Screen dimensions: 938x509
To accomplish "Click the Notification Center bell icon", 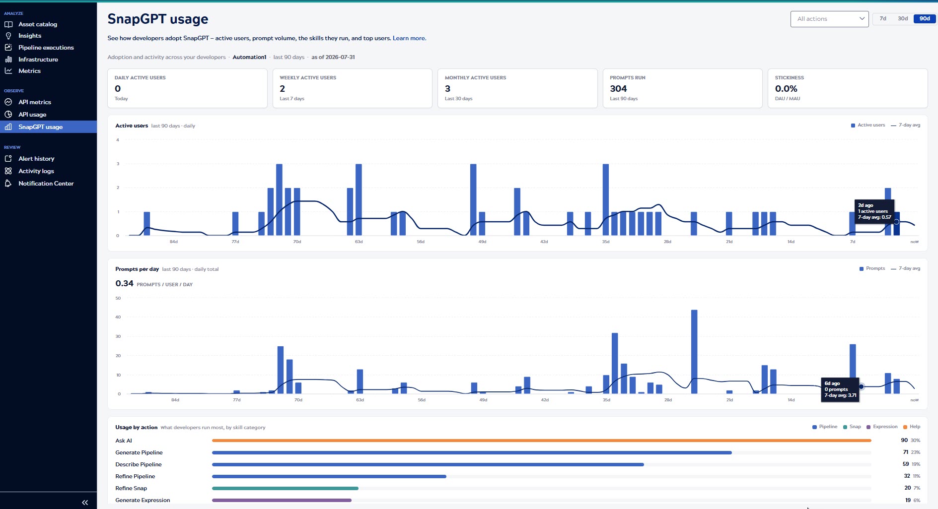I will coord(8,184).
